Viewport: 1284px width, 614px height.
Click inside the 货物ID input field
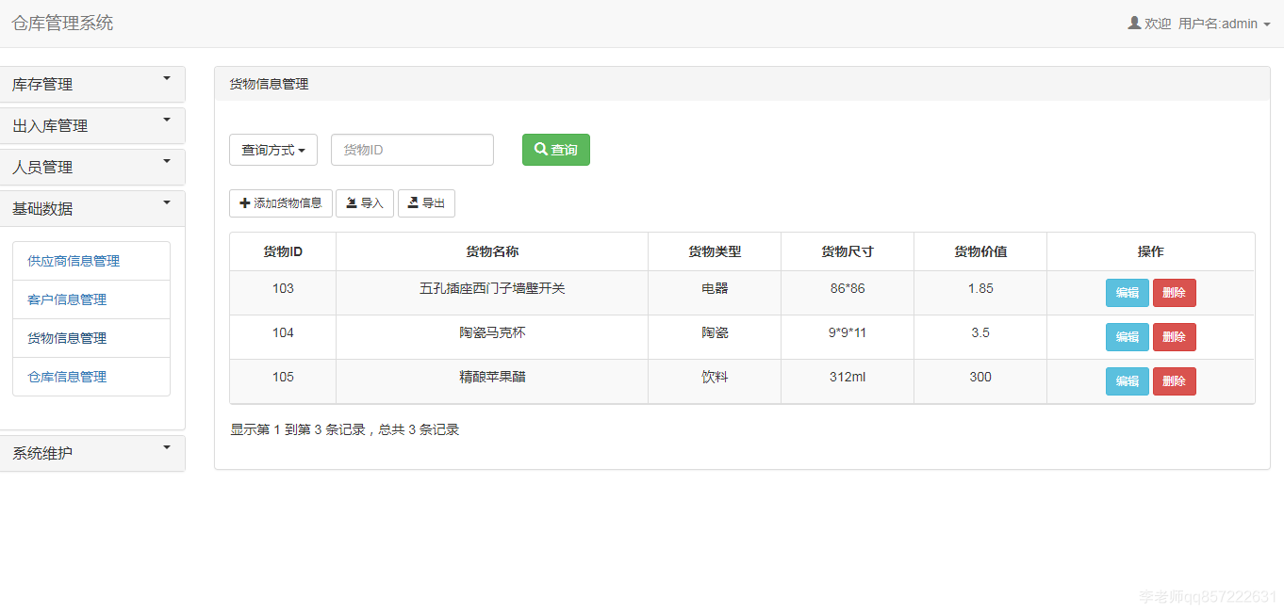(x=411, y=149)
